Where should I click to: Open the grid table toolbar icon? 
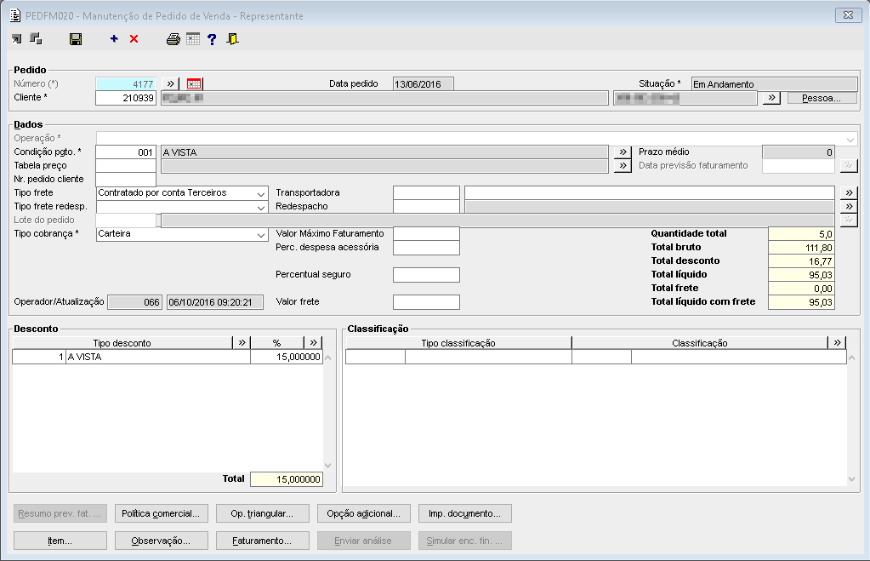(192, 39)
